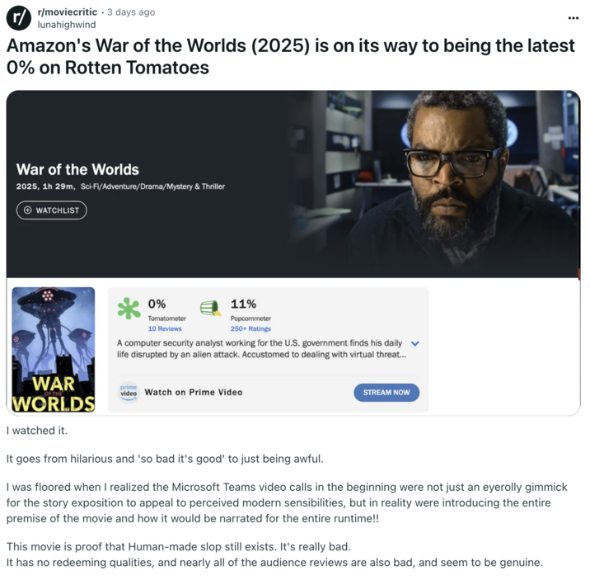Image resolution: width=590 pixels, height=585 pixels.
Task: Open the 250+ Ratings link
Action: tap(251, 329)
